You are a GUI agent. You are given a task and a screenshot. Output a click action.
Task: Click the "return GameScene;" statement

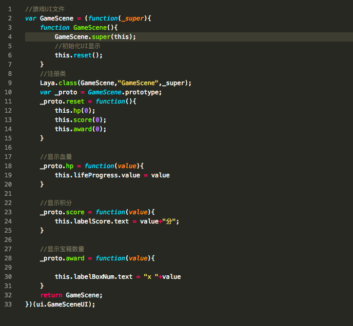pyautogui.click(x=71, y=295)
